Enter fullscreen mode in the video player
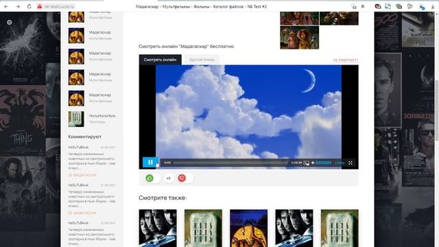439x247 pixels. click(351, 163)
